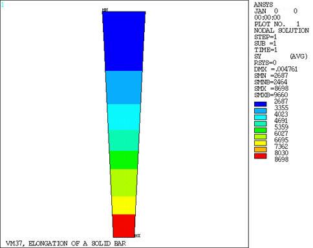Click the 'PLOT NO. 1' text

(x=277, y=24)
